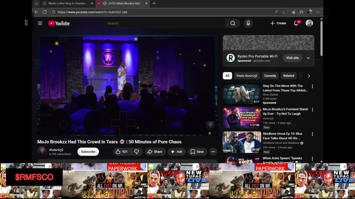Save the video to a playlist
This screenshot has width=355, height=199.
[197, 152]
